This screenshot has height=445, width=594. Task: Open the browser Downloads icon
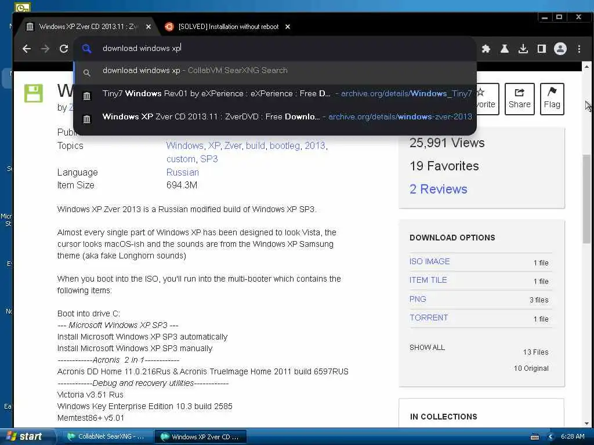(x=523, y=49)
